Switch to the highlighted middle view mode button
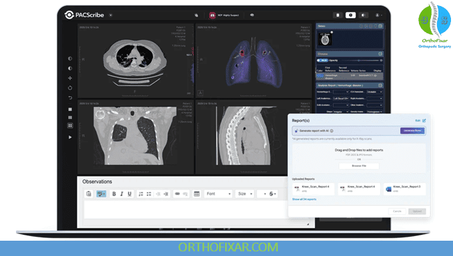 [x=350, y=15]
